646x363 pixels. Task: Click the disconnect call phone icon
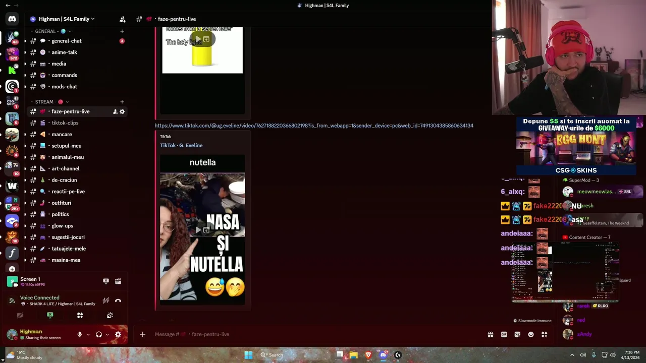tap(118, 300)
